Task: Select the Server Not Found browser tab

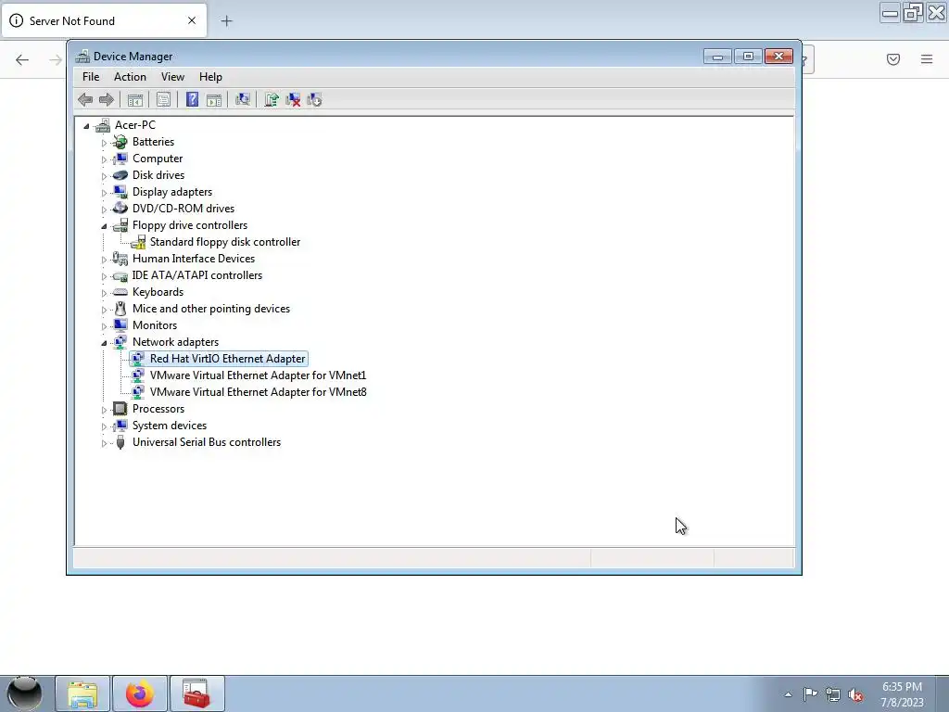Action: (x=104, y=20)
